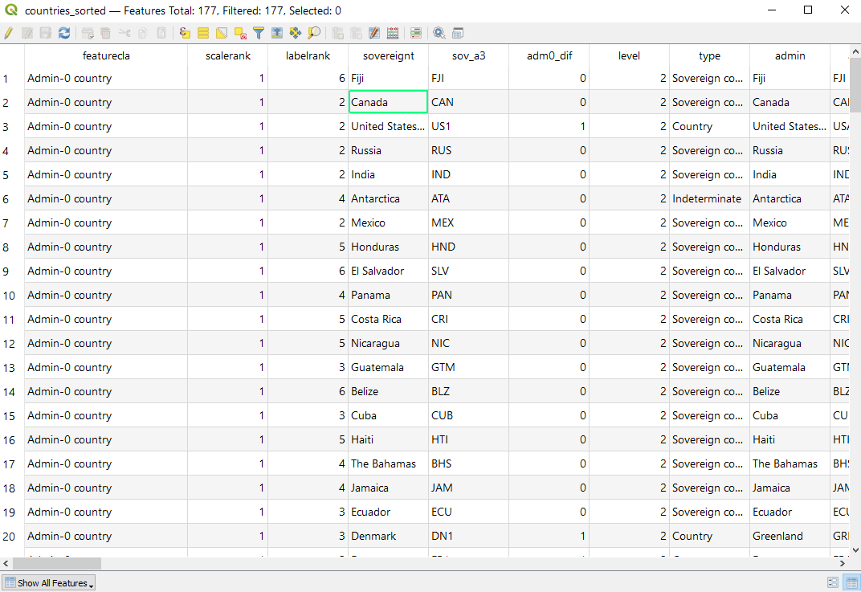Click the Canada sovereignt cell
The height and width of the screenshot is (592, 861).
click(x=388, y=102)
